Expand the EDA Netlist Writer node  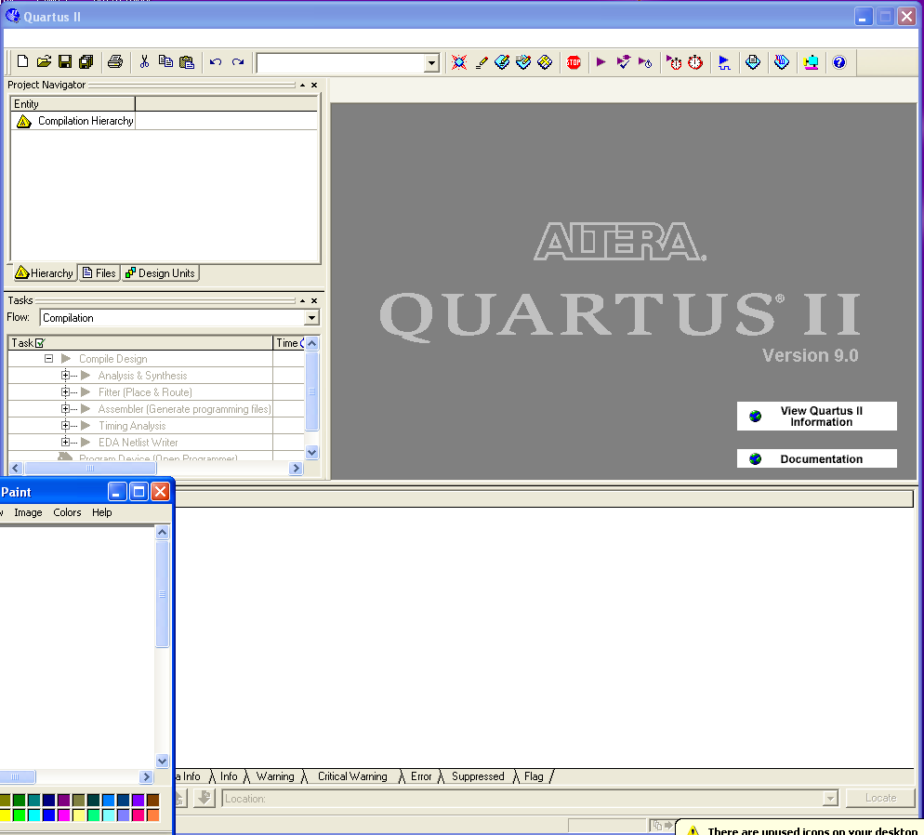pyautogui.click(x=65, y=442)
